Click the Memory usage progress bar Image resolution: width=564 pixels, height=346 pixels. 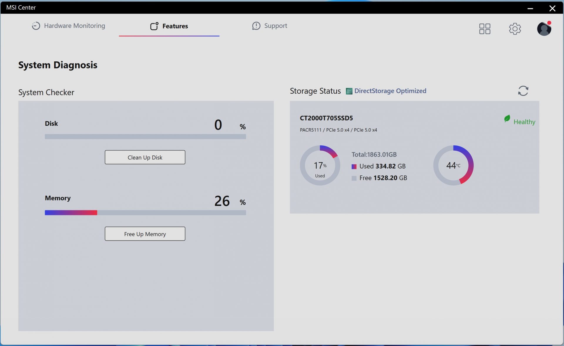click(x=145, y=213)
